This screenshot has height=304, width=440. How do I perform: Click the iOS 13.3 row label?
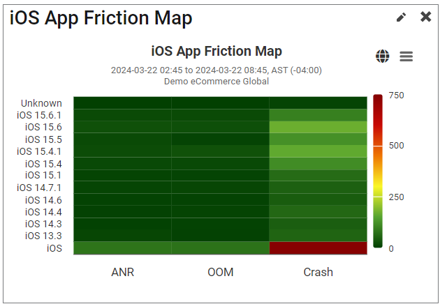click(x=43, y=236)
